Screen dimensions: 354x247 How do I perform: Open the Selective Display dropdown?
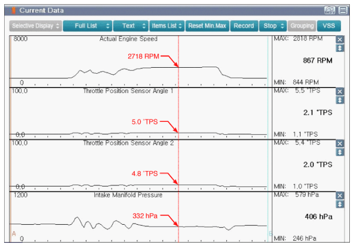(35, 26)
